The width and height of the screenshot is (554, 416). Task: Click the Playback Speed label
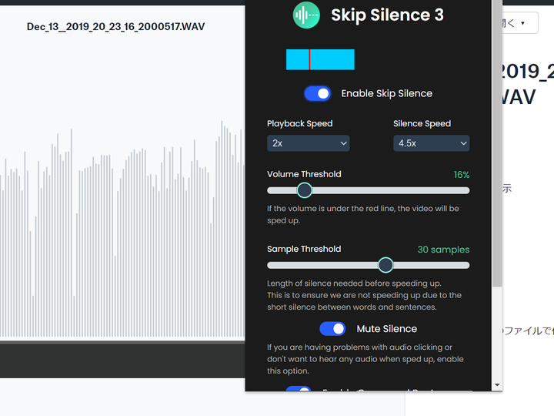point(299,123)
